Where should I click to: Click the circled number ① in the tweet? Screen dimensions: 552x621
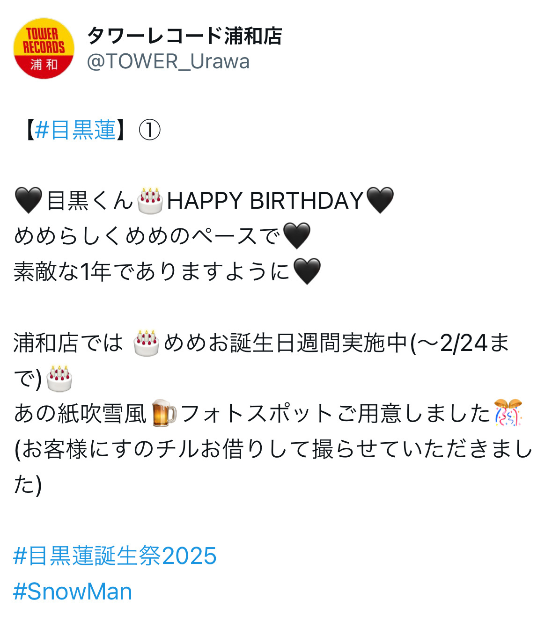coord(149,130)
